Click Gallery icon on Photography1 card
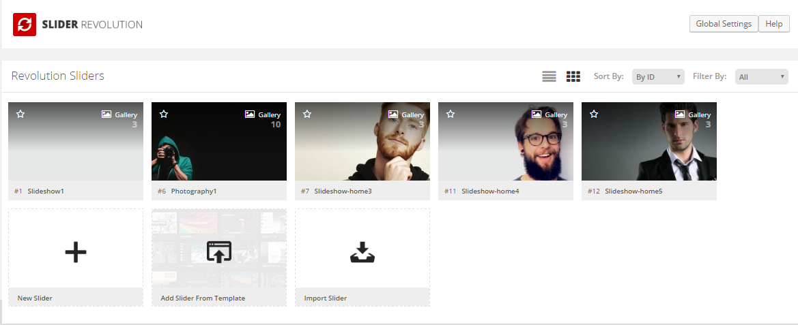Screen dimensions: 798x325 [x=250, y=114]
